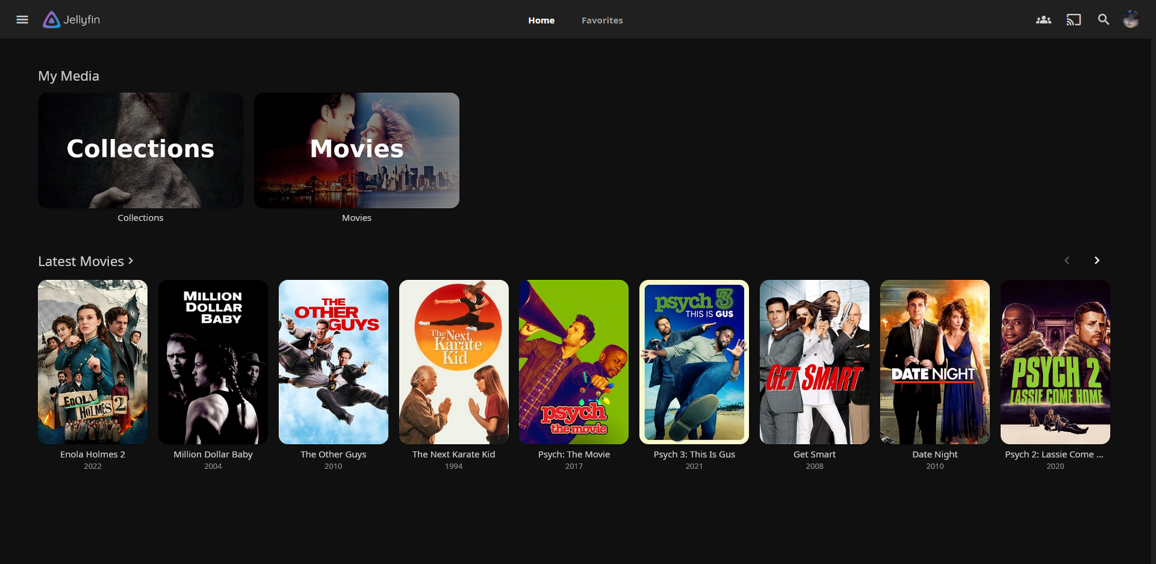The height and width of the screenshot is (564, 1156).
Task: Open Cast to device menu
Action: (1074, 20)
